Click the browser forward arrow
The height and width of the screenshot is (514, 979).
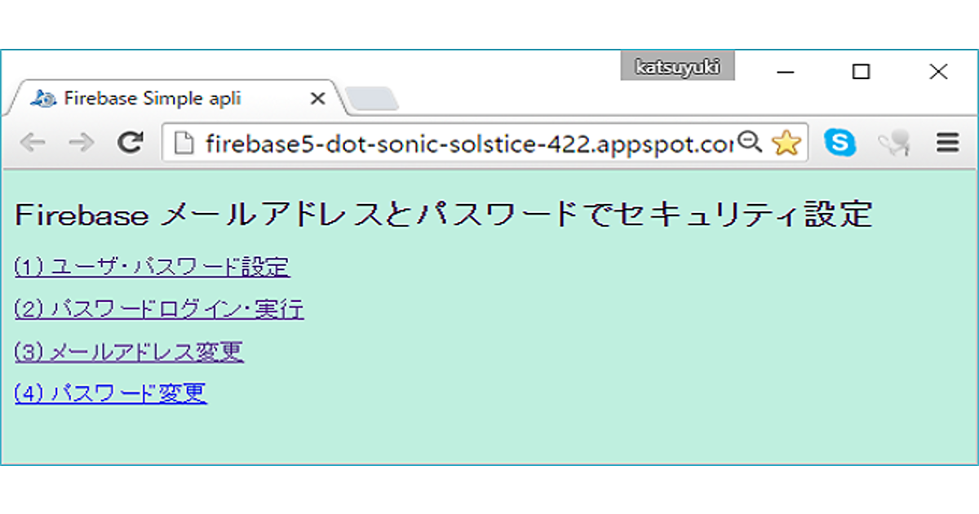tap(81, 144)
